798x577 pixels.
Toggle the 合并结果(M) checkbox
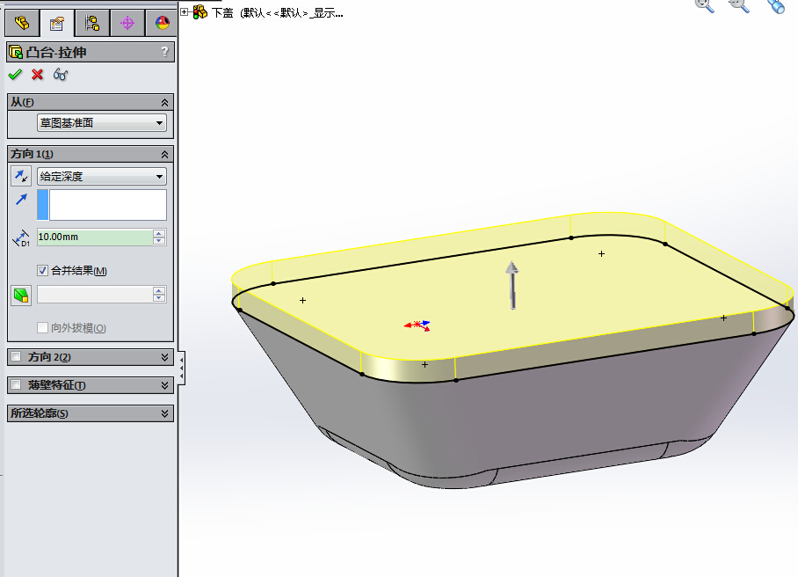coord(43,270)
